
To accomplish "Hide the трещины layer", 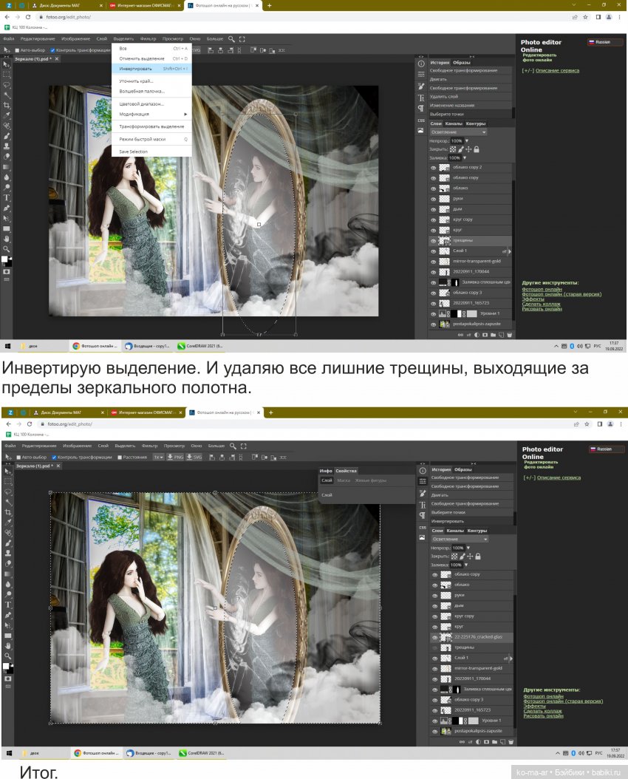I will coord(433,239).
